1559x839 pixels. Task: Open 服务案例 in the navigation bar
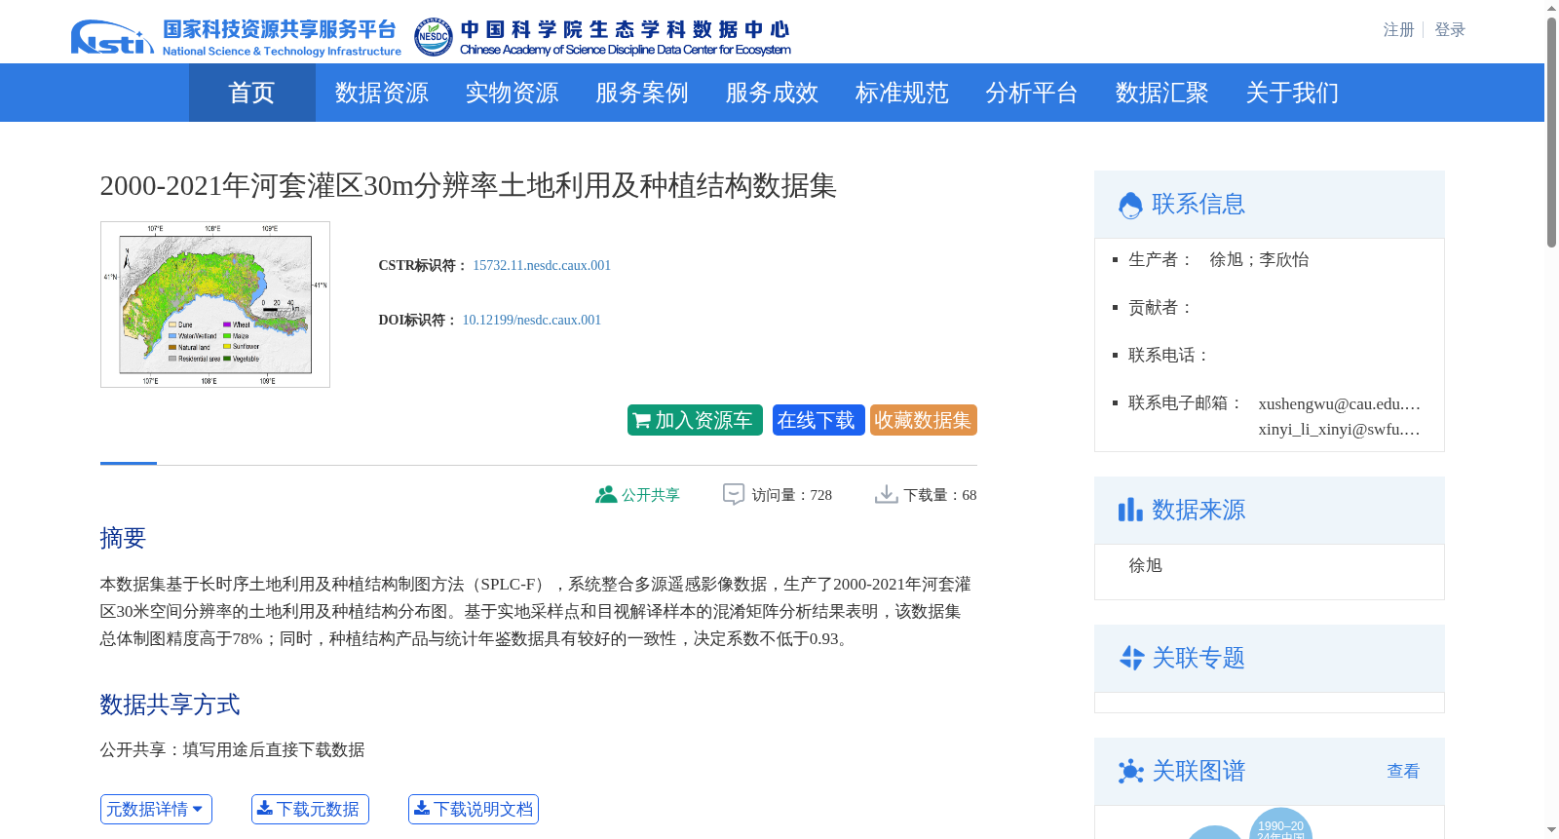641,93
